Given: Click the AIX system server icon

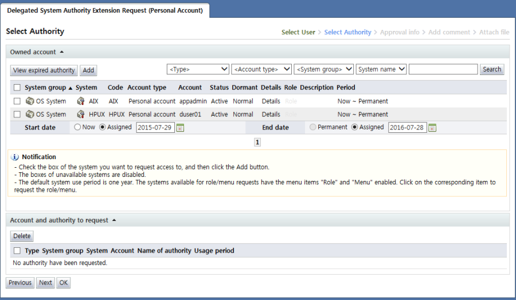Looking at the screenshot, I should coord(81,101).
